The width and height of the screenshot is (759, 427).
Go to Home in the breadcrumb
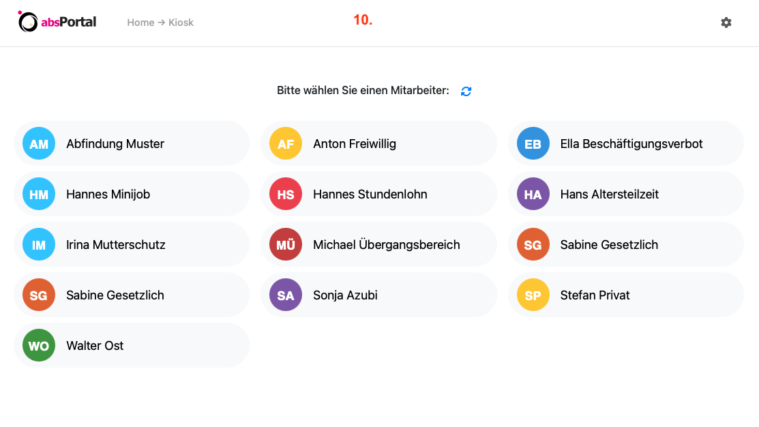[x=140, y=23]
